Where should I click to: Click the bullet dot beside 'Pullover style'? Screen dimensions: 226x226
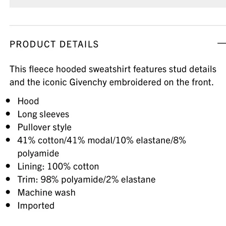coord(8,127)
